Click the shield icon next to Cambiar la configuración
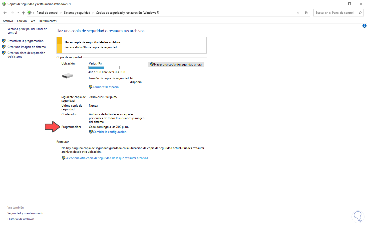Screen dimensions: 367x226 pos(91,132)
